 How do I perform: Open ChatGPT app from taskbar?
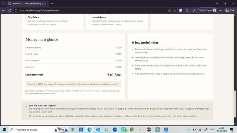[x=149, y=129]
